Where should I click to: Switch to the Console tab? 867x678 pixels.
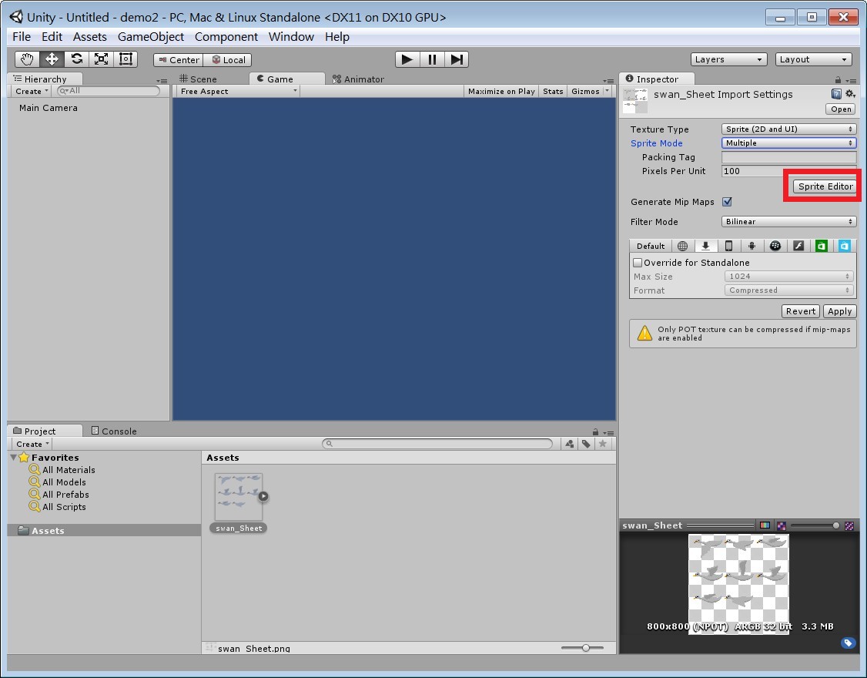click(114, 431)
